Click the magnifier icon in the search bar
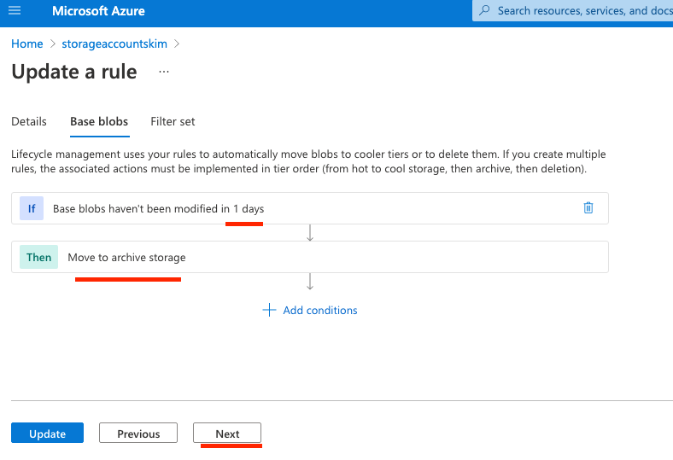The image size is (673, 460). pyautogui.click(x=485, y=11)
